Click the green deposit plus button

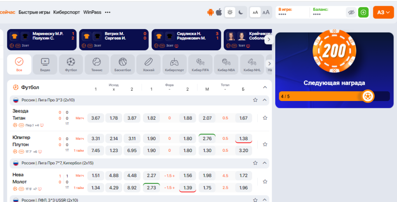click(363, 12)
